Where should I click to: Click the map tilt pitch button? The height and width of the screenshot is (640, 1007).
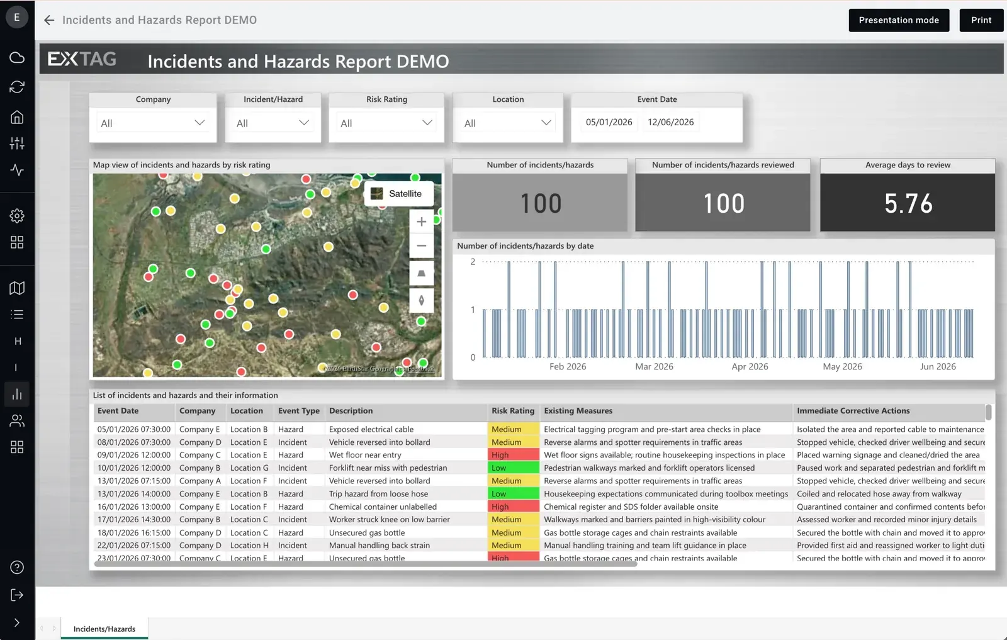pyautogui.click(x=422, y=274)
